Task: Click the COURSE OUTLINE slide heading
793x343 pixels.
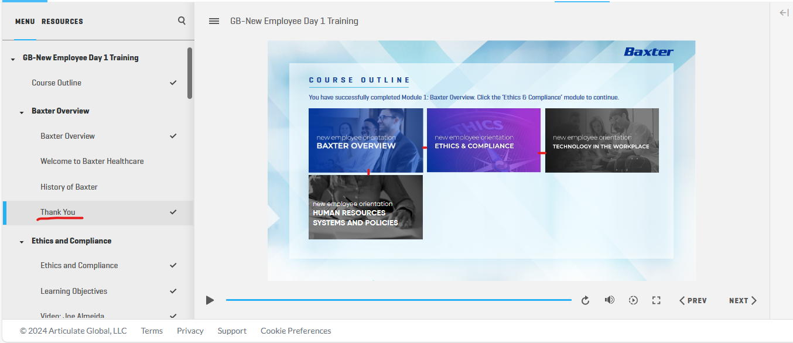Action: click(359, 80)
